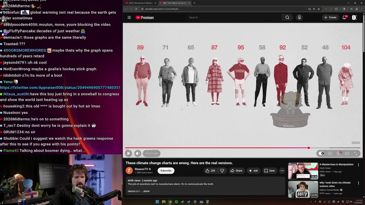Viewport: 365px width, 205px height.
Task: Click the sidebar 'New' badge
Action: [x=322, y=175]
